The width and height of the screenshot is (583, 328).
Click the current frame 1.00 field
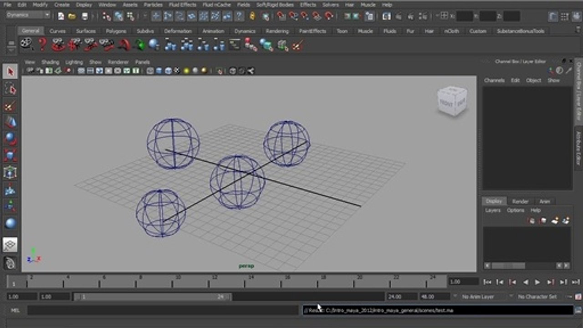pyautogui.click(x=463, y=282)
